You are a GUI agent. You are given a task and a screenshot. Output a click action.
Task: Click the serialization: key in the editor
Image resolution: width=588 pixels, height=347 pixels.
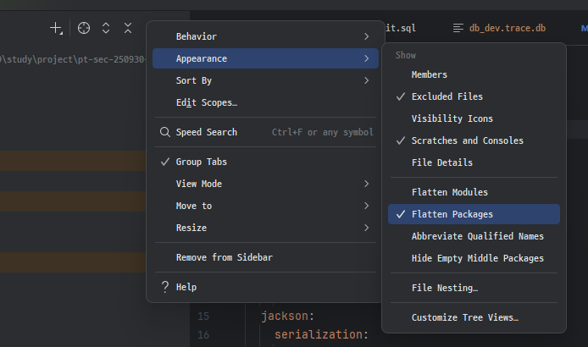(x=321, y=334)
